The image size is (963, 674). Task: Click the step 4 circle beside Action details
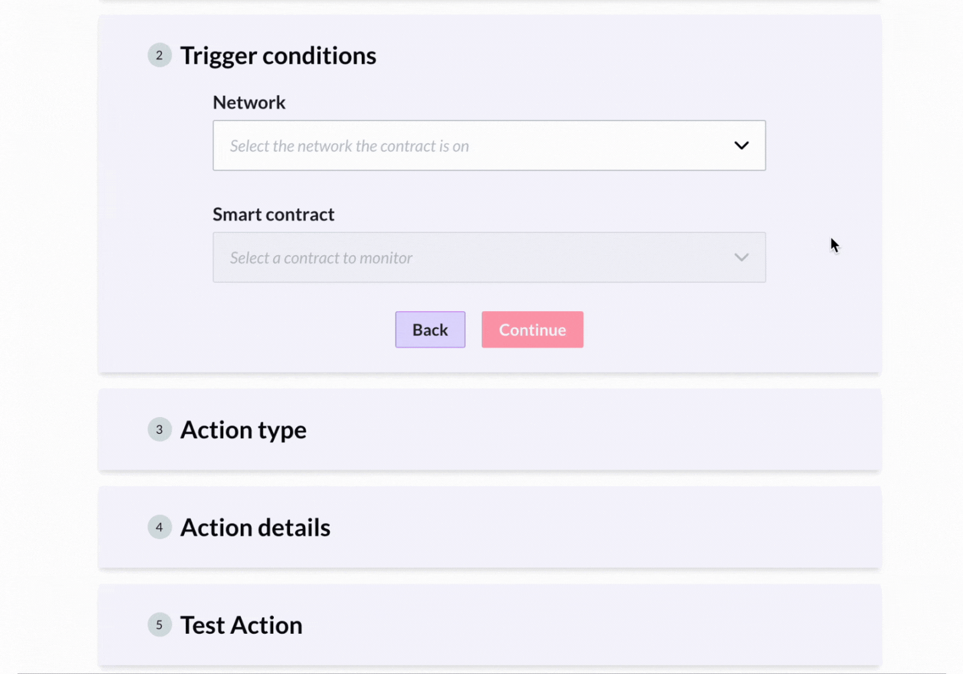[159, 527]
